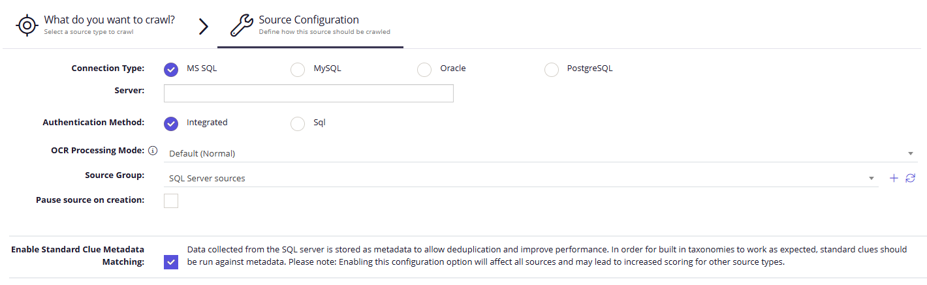Open the OCR Processing Mode dropdown
Viewport: 927px width, 285px height.
point(541,153)
